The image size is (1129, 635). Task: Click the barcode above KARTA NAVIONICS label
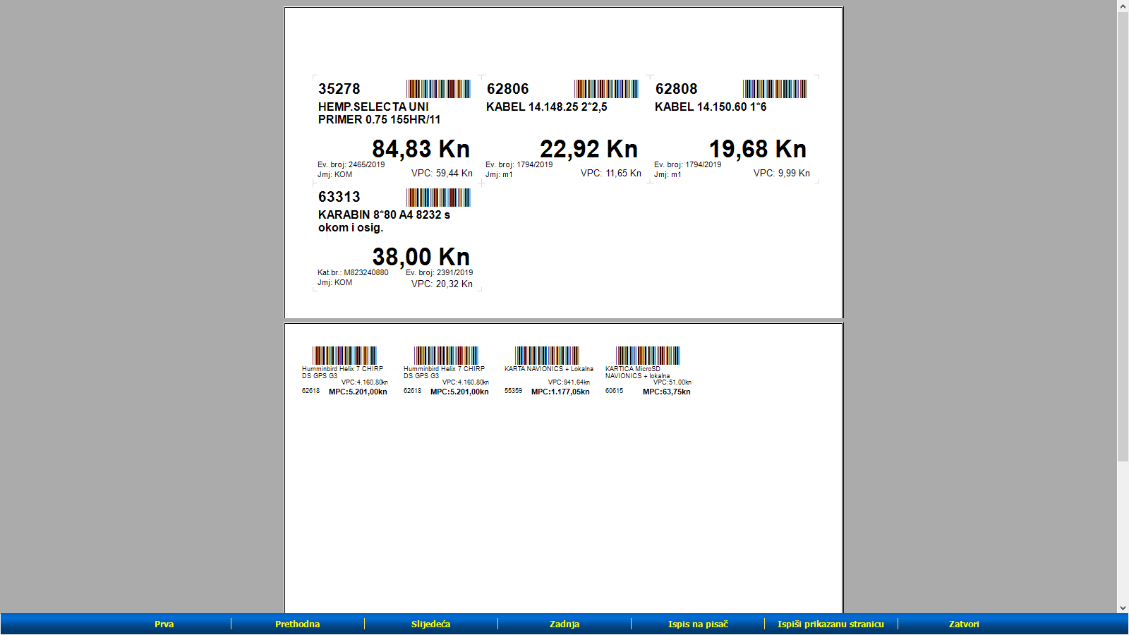tap(547, 356)
